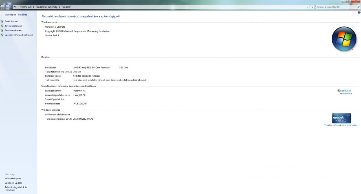Open Speciális rendszerbeállítások link
The image size is (361, 194).
point(19,35)
